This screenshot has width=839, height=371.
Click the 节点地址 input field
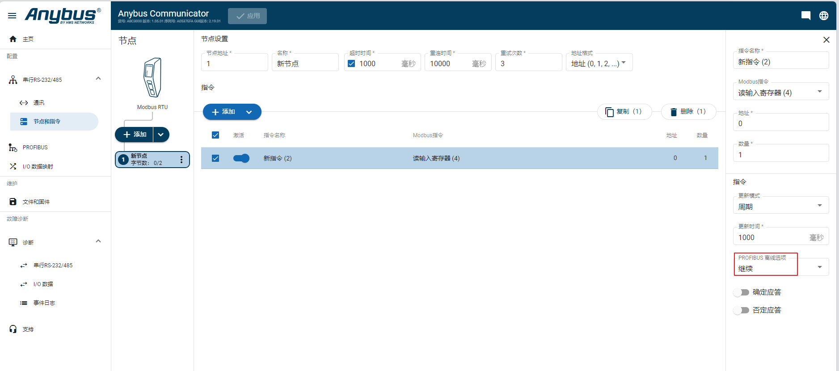(235, 62)
